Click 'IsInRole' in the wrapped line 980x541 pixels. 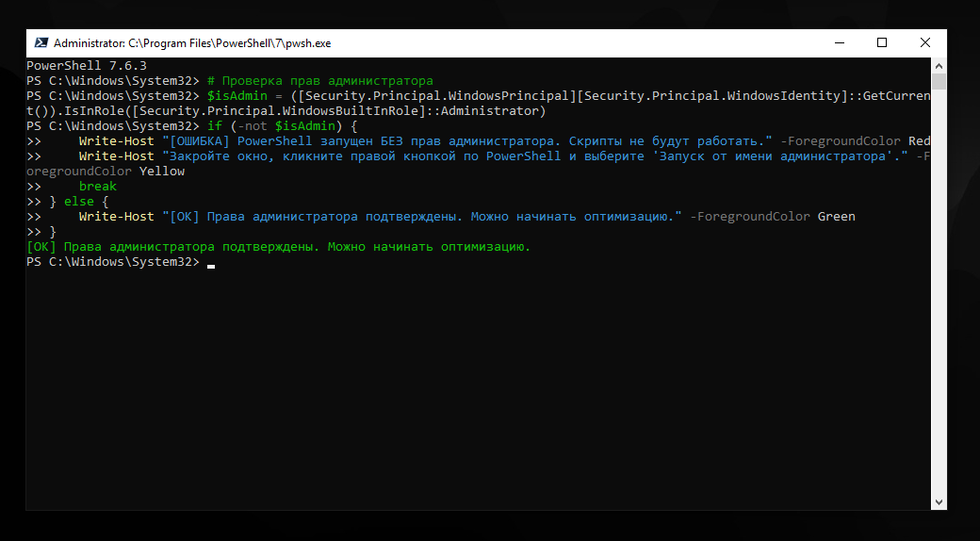click(93, 110)
